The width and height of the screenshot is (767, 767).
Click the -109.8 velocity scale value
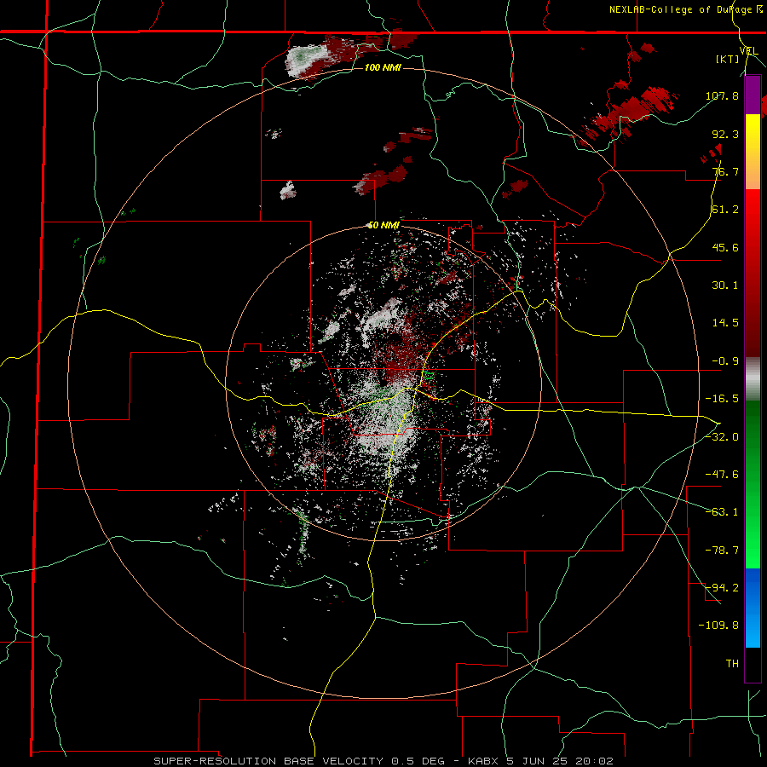(718, 626)
